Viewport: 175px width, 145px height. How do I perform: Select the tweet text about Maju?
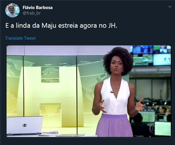(61, 26)
